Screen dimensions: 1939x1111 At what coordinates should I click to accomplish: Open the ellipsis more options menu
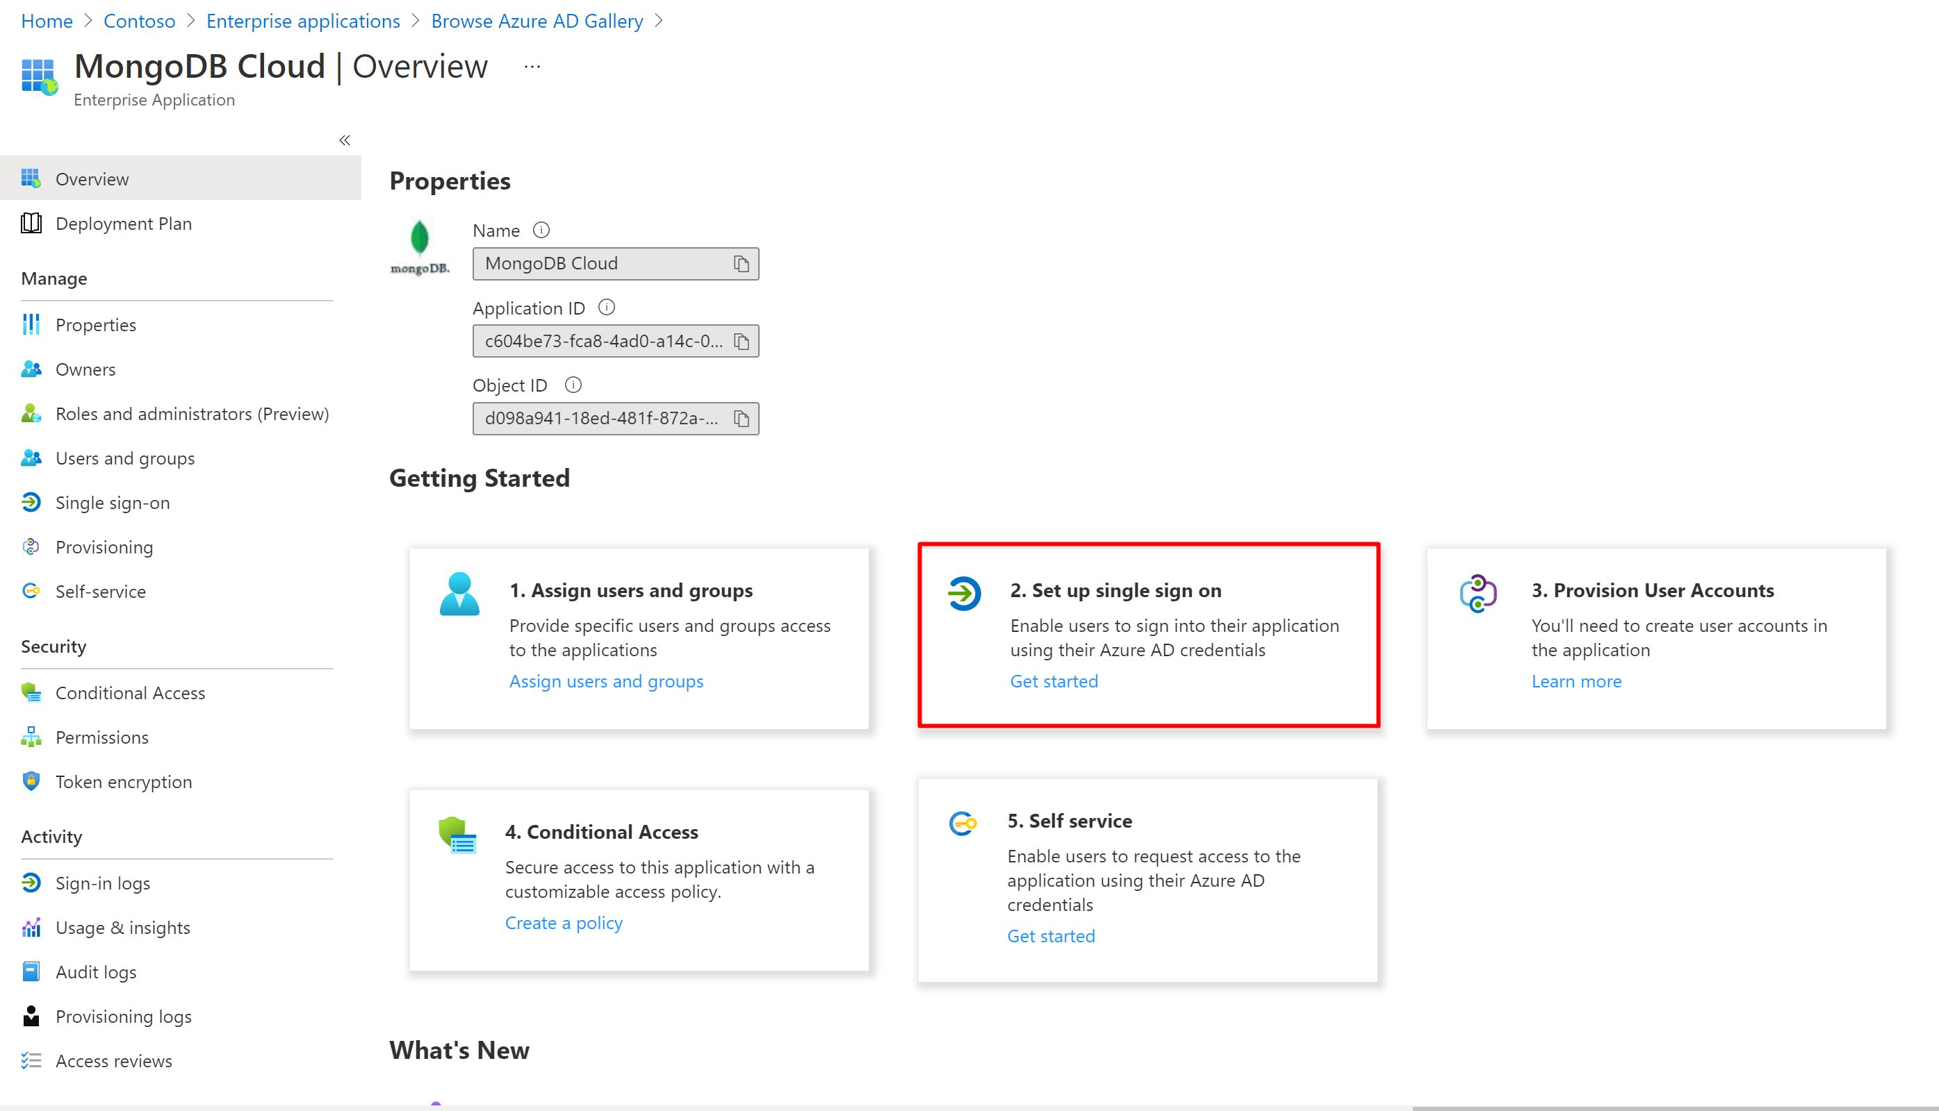tap(532, 67)
